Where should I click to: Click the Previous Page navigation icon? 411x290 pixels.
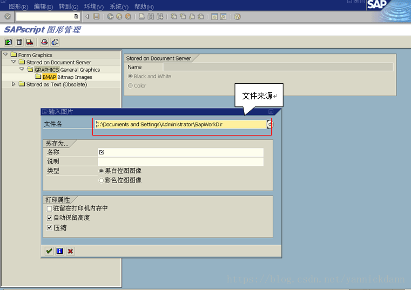pos(183,17)
